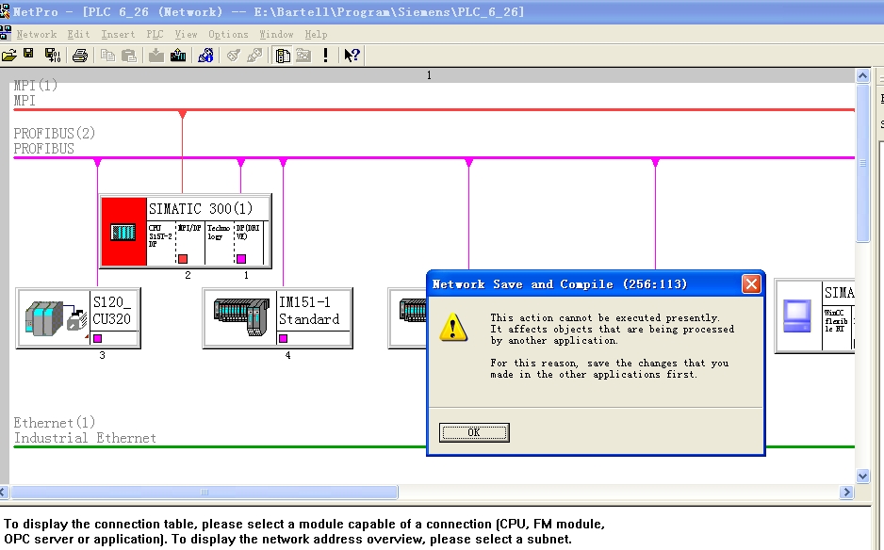Open module information diagnostics icon

[x=205, y=56]
